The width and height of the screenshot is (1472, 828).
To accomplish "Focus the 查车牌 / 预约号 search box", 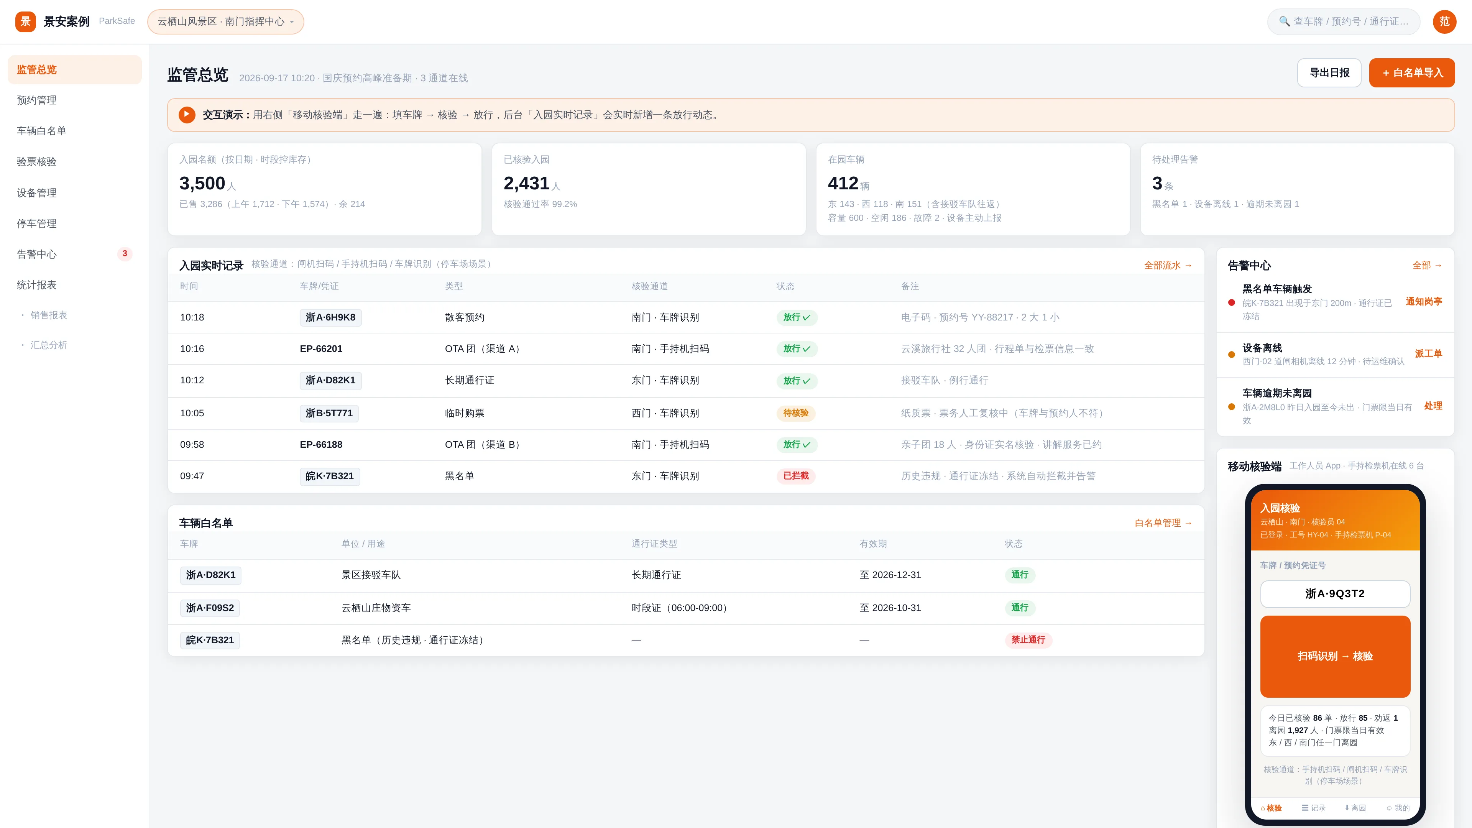I will pos(1344,22).
